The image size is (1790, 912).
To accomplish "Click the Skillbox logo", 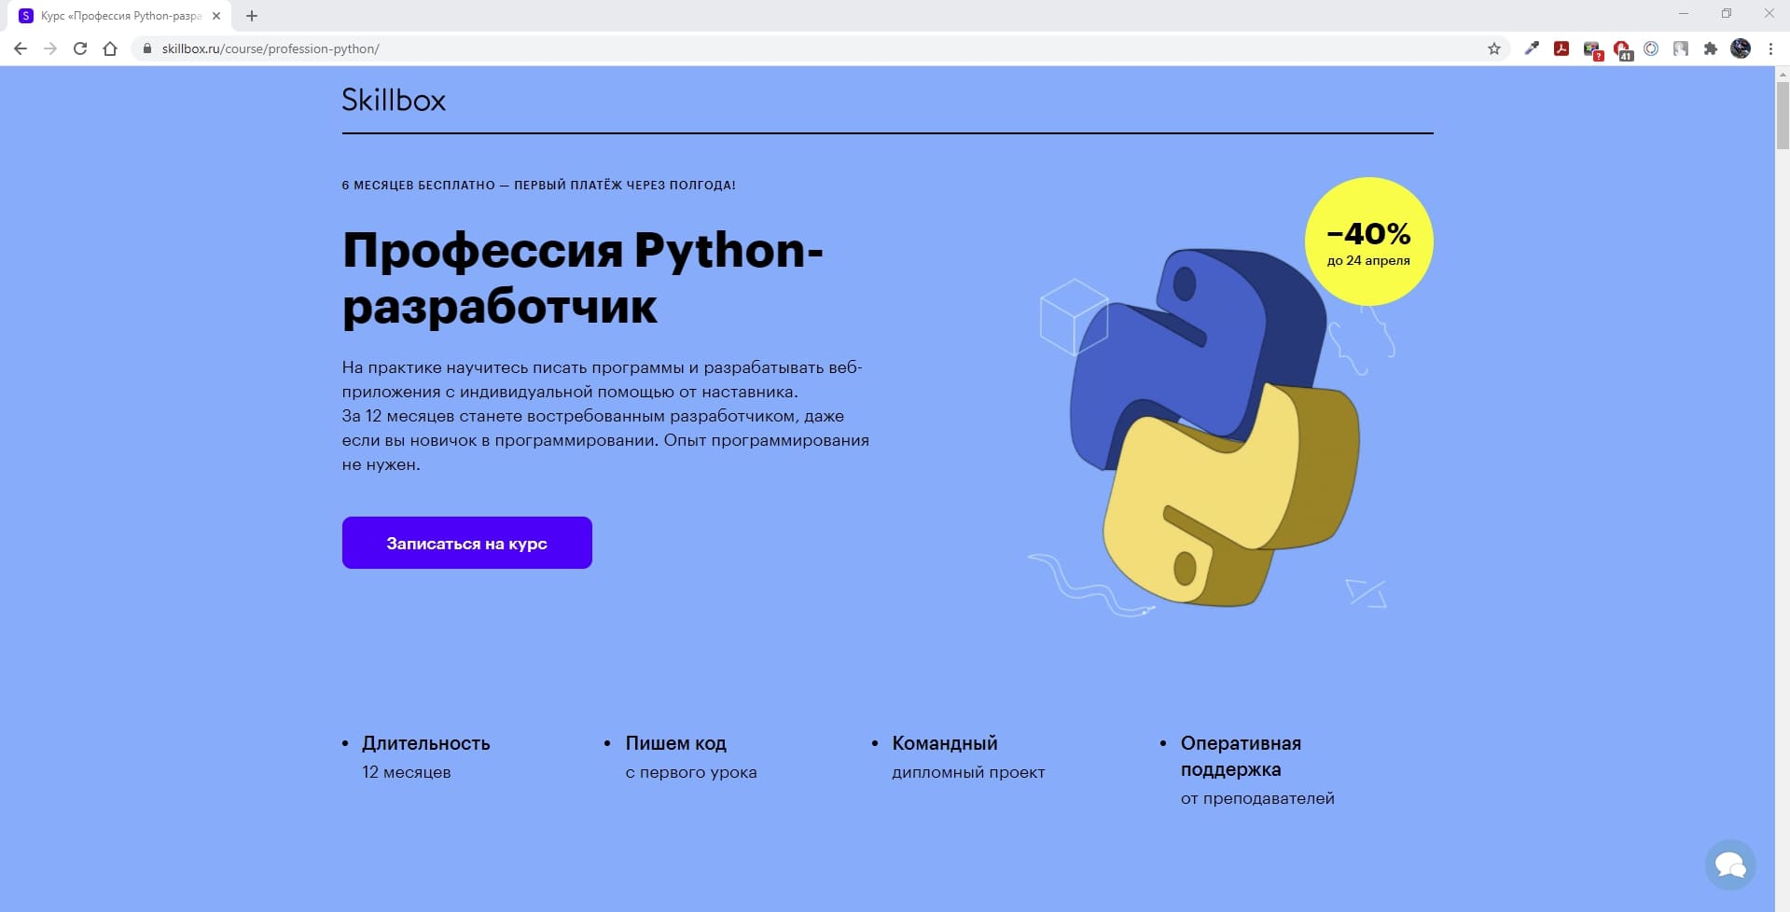I will click(394, 100).
